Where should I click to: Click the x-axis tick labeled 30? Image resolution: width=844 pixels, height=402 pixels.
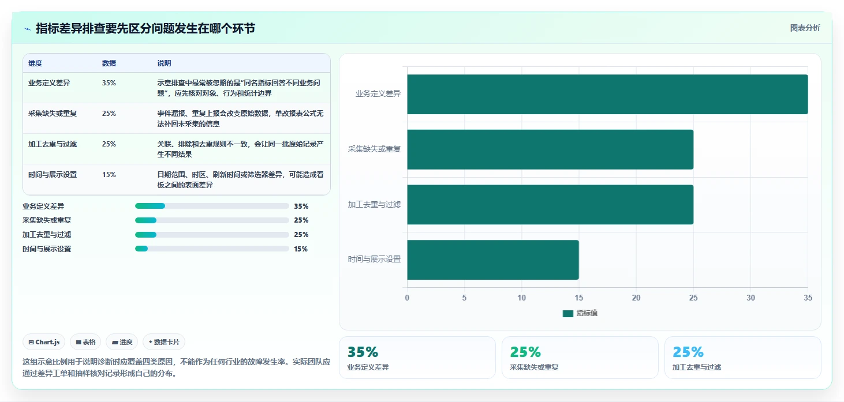pyautogui.click(x=750, y=298)
